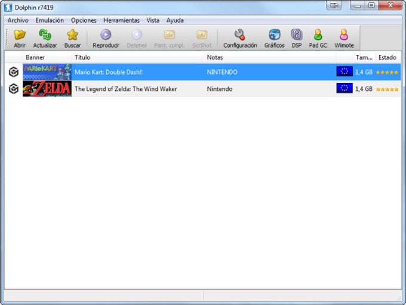The width and height of the screenshot is (406, 305).
Task: Click the Pant. compl. fullscreen icon
Action: [x=170, y=35]
